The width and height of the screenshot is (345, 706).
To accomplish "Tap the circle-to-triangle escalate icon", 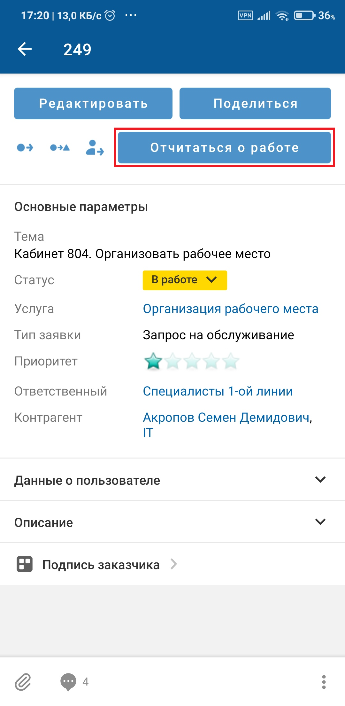I will pos(60,147).
